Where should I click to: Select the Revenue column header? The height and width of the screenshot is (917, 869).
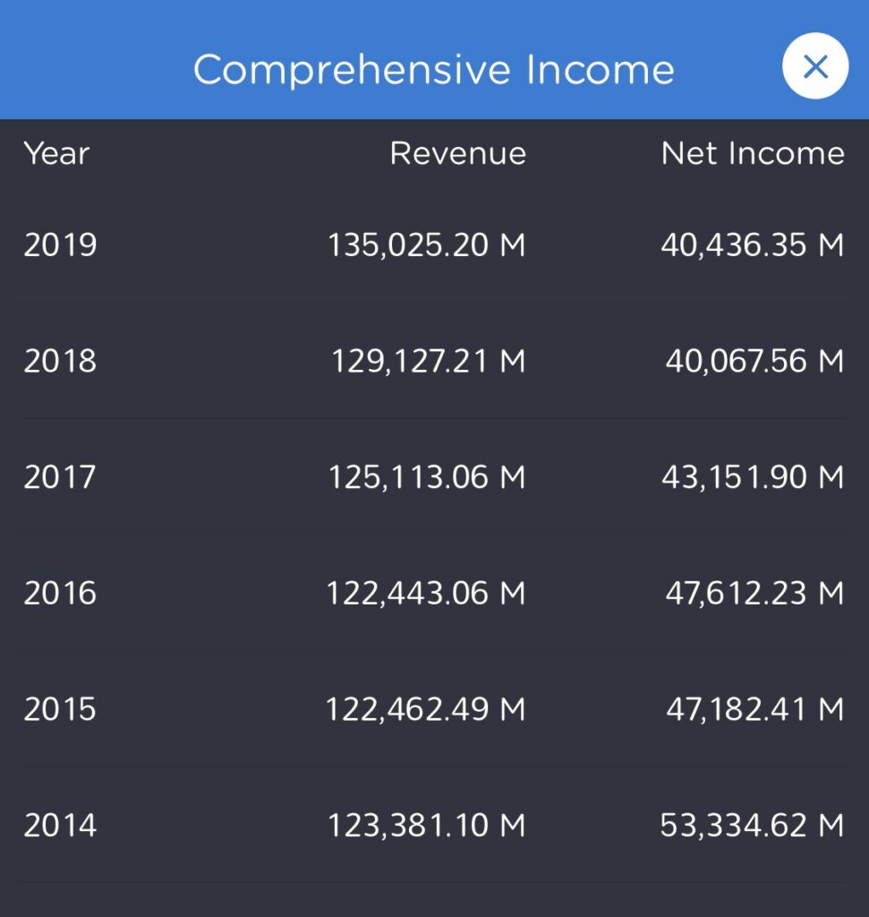[x=457, y=153]
